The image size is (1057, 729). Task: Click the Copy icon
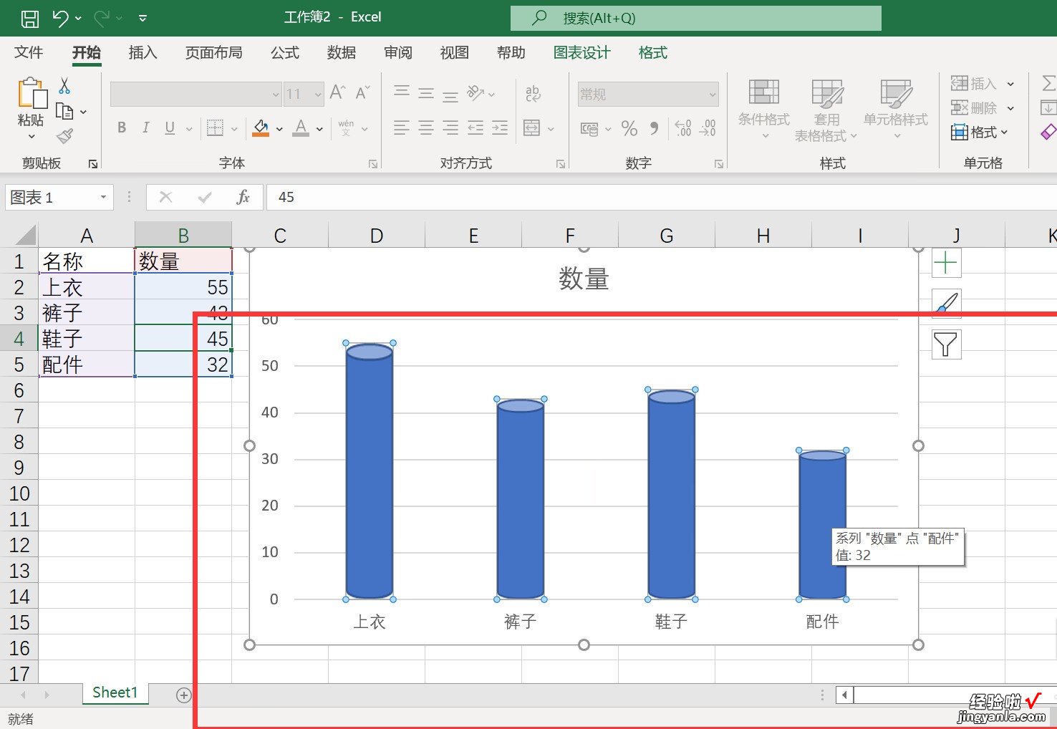point(64,111)
